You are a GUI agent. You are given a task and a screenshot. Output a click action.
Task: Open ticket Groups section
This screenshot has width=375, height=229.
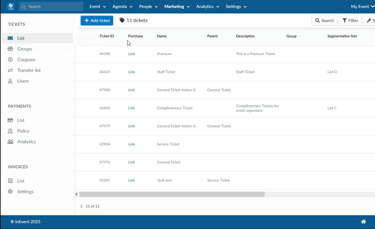click(25, 49)
